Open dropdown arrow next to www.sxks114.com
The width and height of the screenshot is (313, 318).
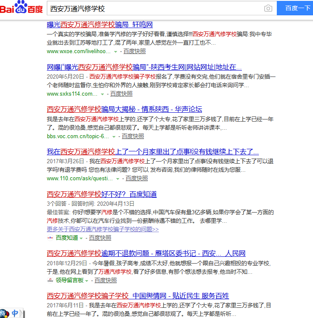102,94
